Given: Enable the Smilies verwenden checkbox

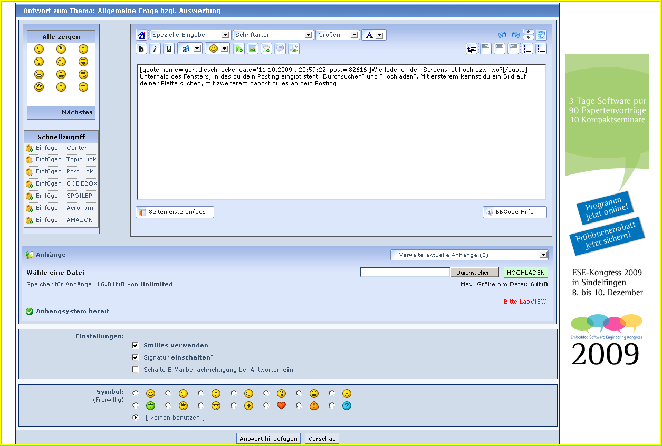Looking at the screenshot, I should [135, 345].
